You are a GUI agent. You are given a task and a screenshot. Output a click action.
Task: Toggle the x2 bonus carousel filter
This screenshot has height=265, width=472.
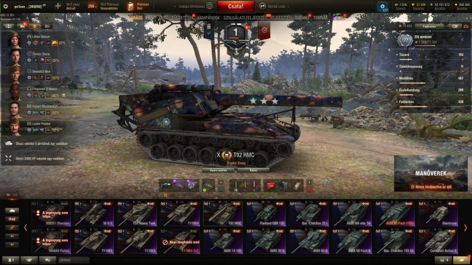coord(12,219)
